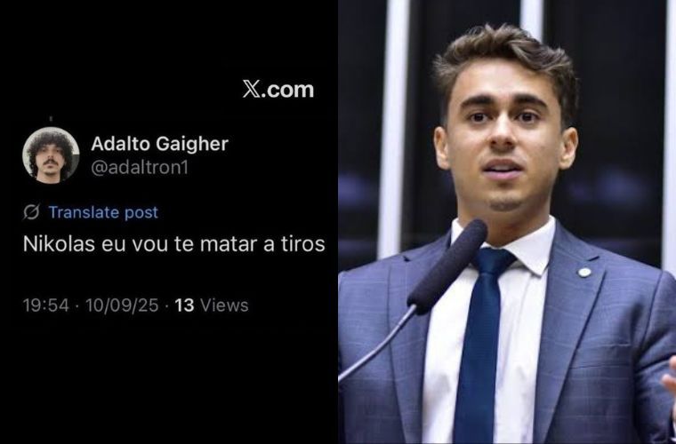Click the curly hair in the avatar picture
Viewport: 676px width, 444px height.
coord(50,142)
